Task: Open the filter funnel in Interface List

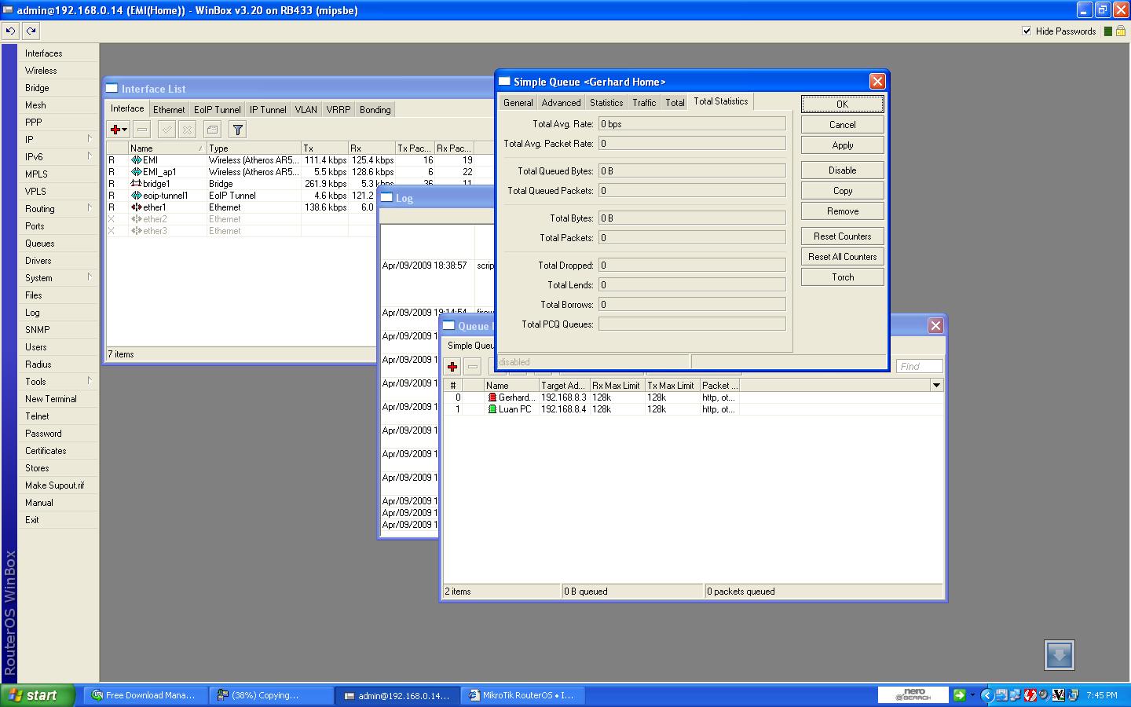Action: point(237,130)
